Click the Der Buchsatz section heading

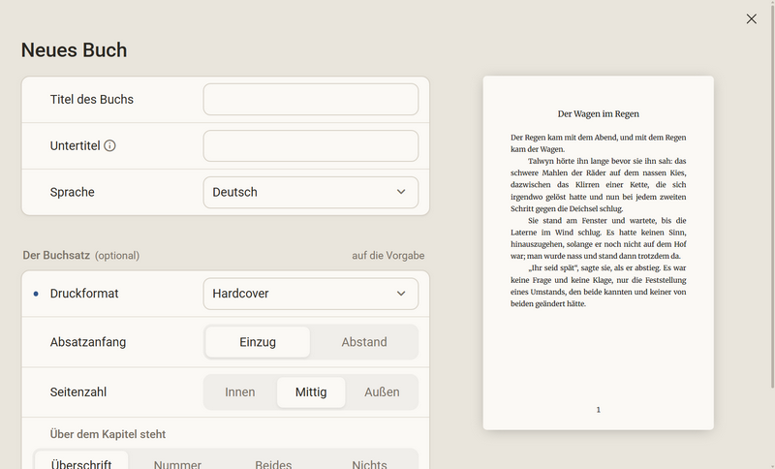coord(56,256)
